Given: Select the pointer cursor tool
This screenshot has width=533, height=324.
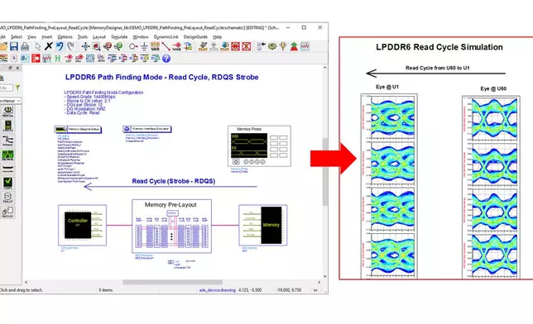Looking at the screenshot, I should (x=38, y=46).
